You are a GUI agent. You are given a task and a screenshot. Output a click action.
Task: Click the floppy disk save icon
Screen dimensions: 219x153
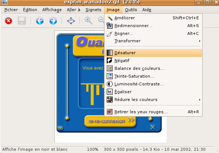tap(22, 21)
